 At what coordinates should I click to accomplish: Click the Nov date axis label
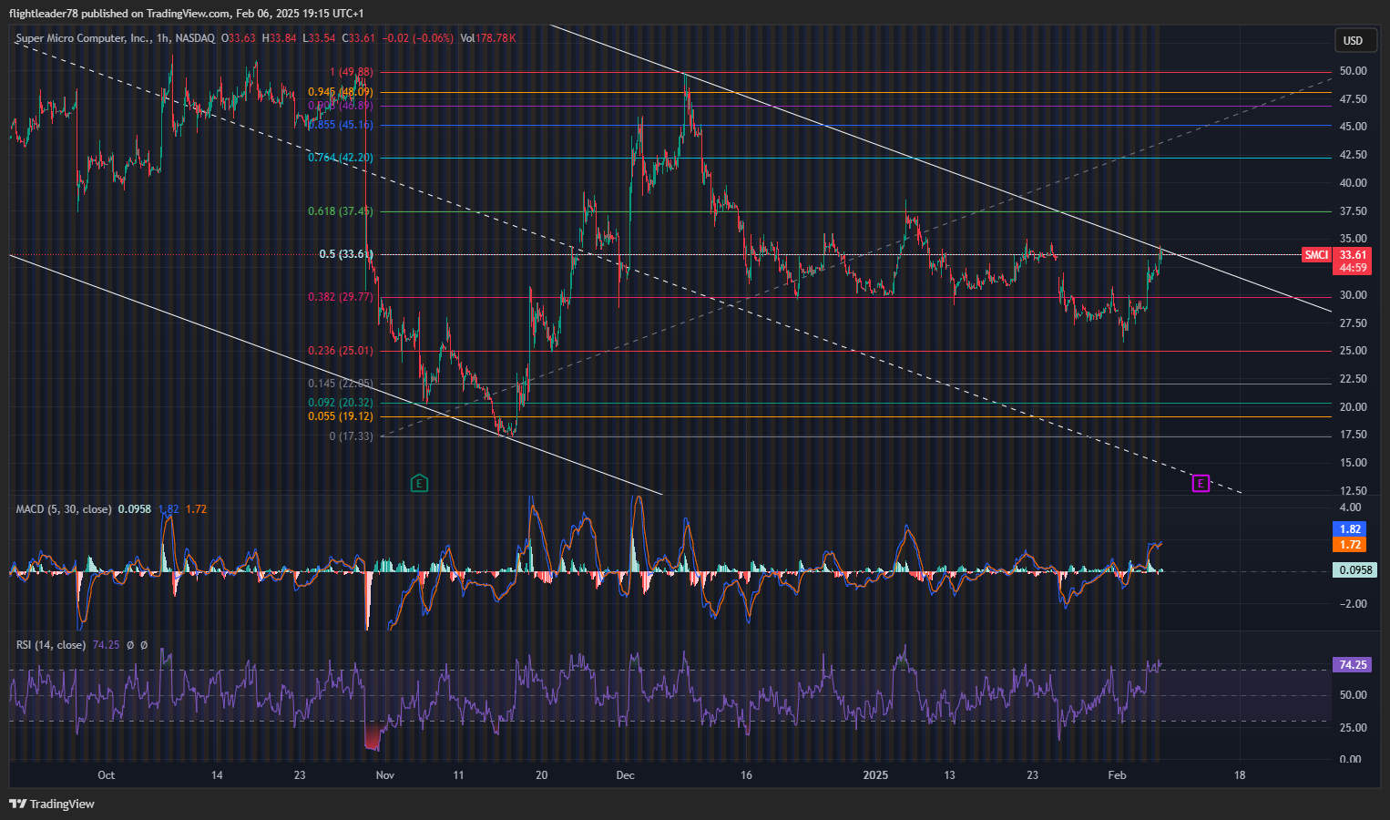(x=385, y=775)
